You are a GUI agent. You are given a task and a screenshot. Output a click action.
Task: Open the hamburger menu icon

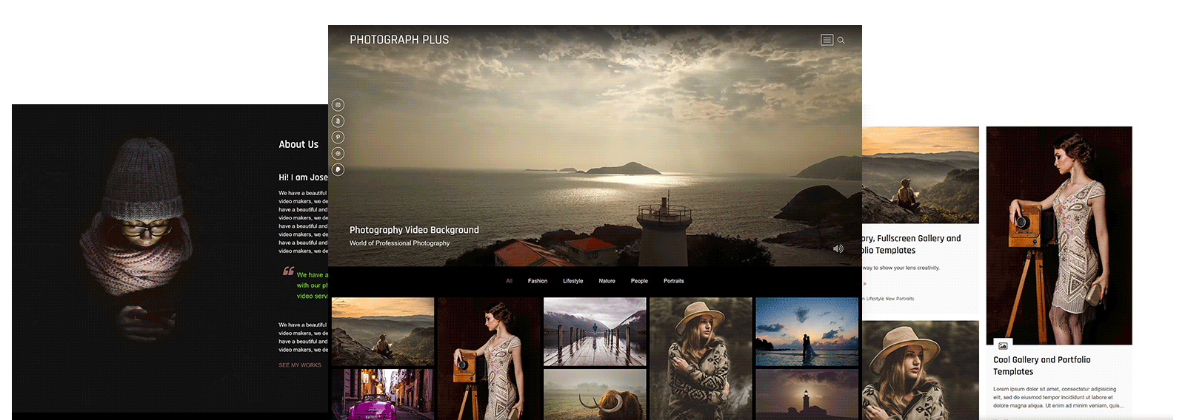point(827,40)
